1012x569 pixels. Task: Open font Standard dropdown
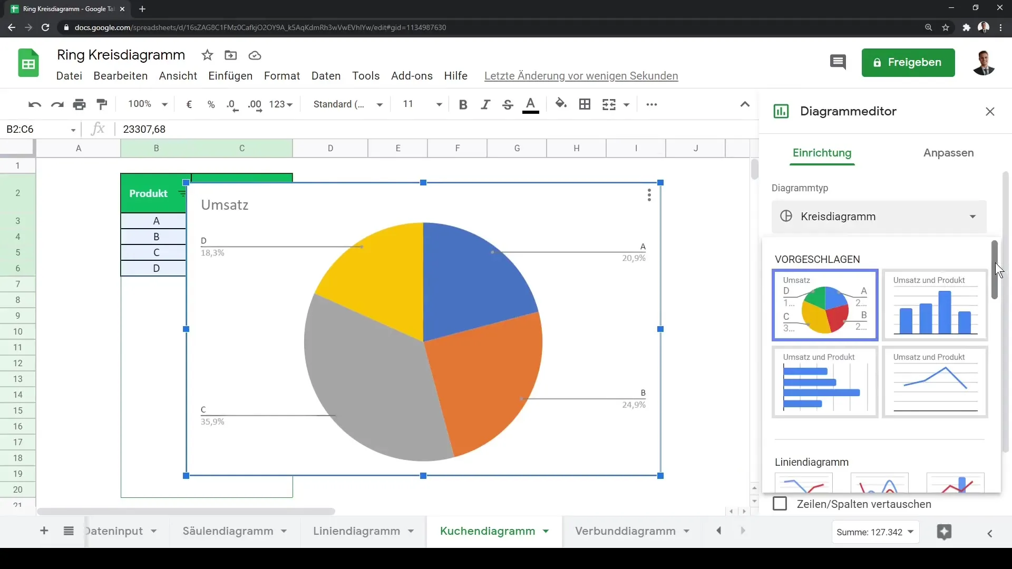(x=348, y=104)
